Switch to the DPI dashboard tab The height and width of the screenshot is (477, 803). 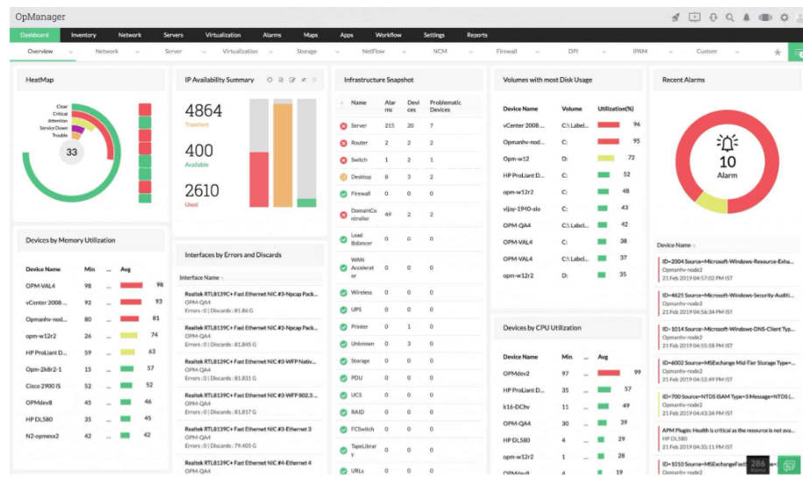[x=573, y=52]
